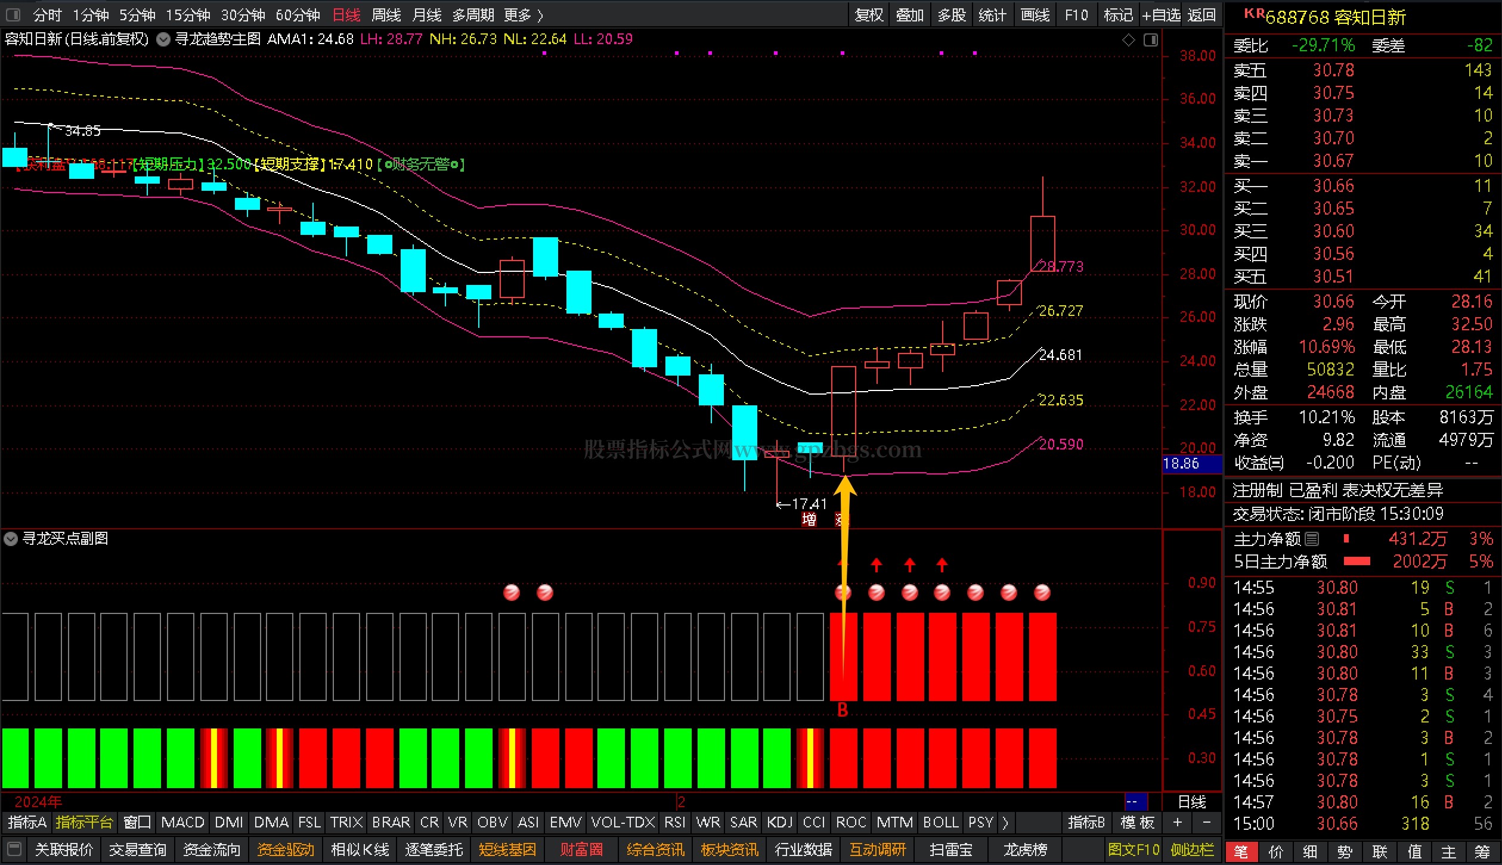
Task: Click the red 增 marker on chart
Action: pos(809,519)
